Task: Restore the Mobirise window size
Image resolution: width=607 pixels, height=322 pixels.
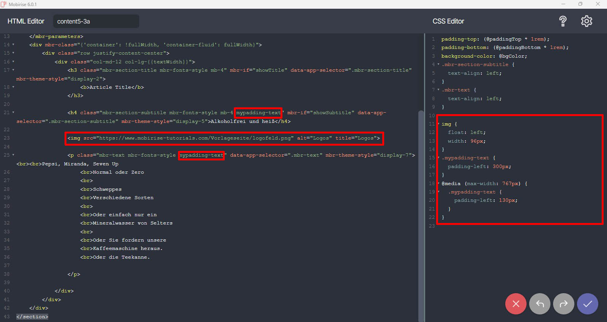Action: (x=580, y=4)
